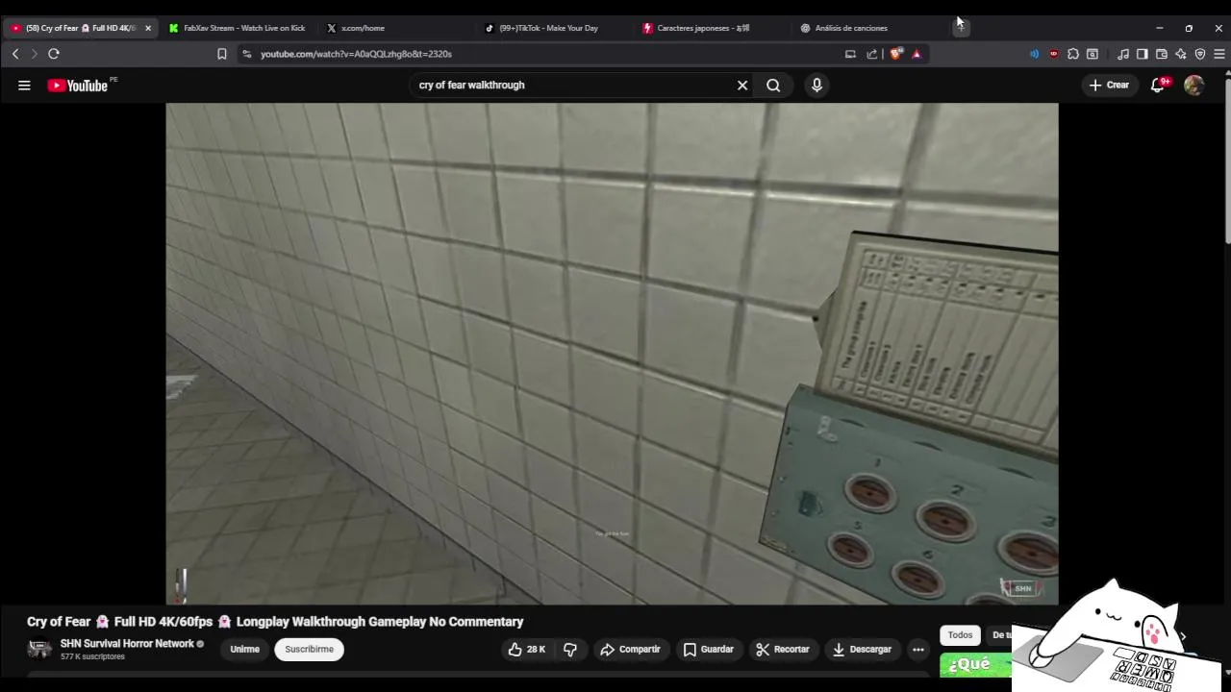Switch to FabXav Stream Kick tab
The image size is (1231, 692).
pos(239,28)
